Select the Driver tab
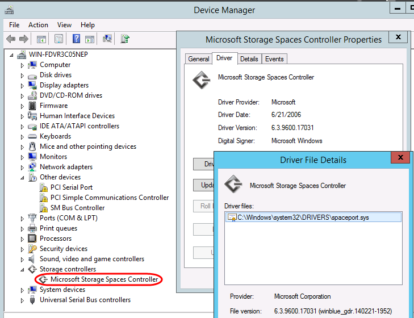 (x=224, y=58)
